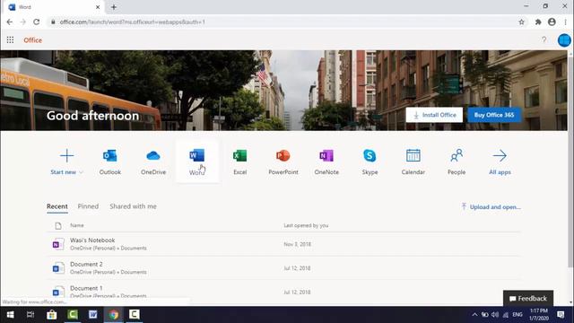574x323 pixels.
Task: Switch to Chrome in the taskbar
Action: (114, 315)
